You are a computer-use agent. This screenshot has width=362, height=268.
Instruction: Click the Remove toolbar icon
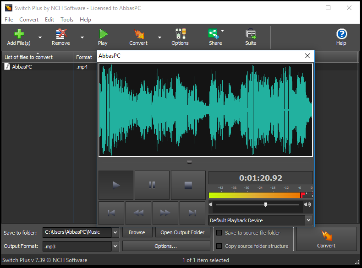61,34
